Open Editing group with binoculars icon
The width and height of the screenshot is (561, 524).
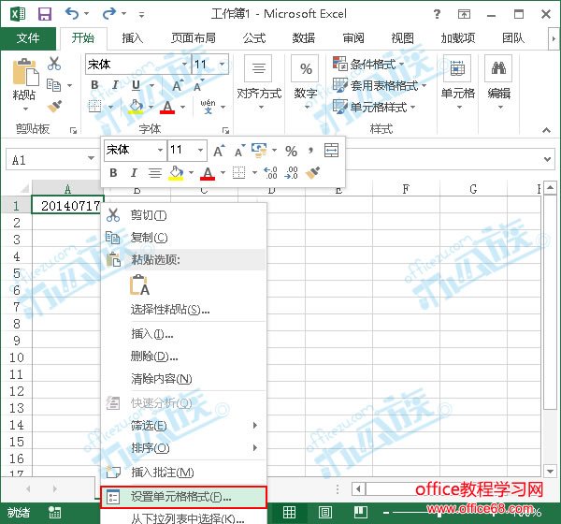pos(498,82)
